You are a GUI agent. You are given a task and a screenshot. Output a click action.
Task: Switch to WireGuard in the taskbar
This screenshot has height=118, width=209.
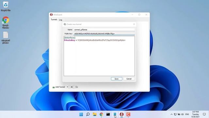point(121,114)
